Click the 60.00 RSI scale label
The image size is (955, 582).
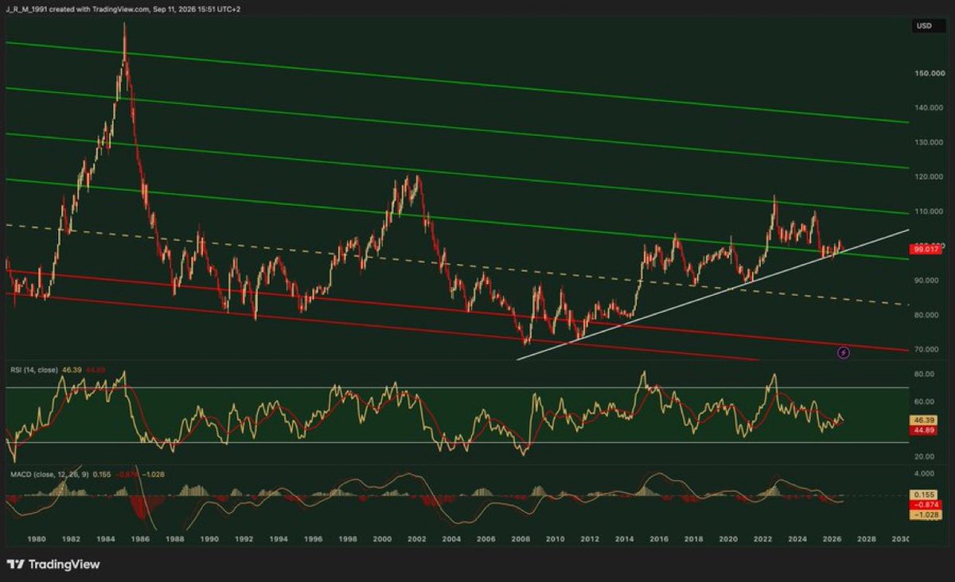pos(924,402)
